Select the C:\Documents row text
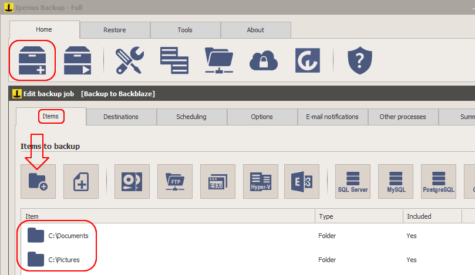 [x=69, y=236]
